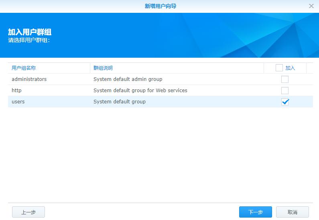
Task: Proceed with the 下一步 button
Action: 256,212
